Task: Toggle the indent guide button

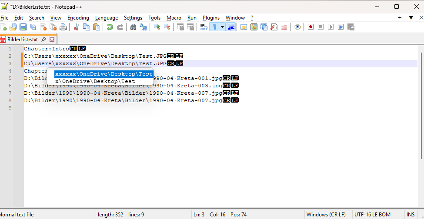Action: pos(231,27)
